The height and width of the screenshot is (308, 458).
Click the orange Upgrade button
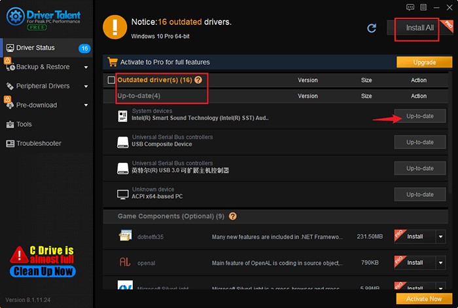(x=425, y=62)
